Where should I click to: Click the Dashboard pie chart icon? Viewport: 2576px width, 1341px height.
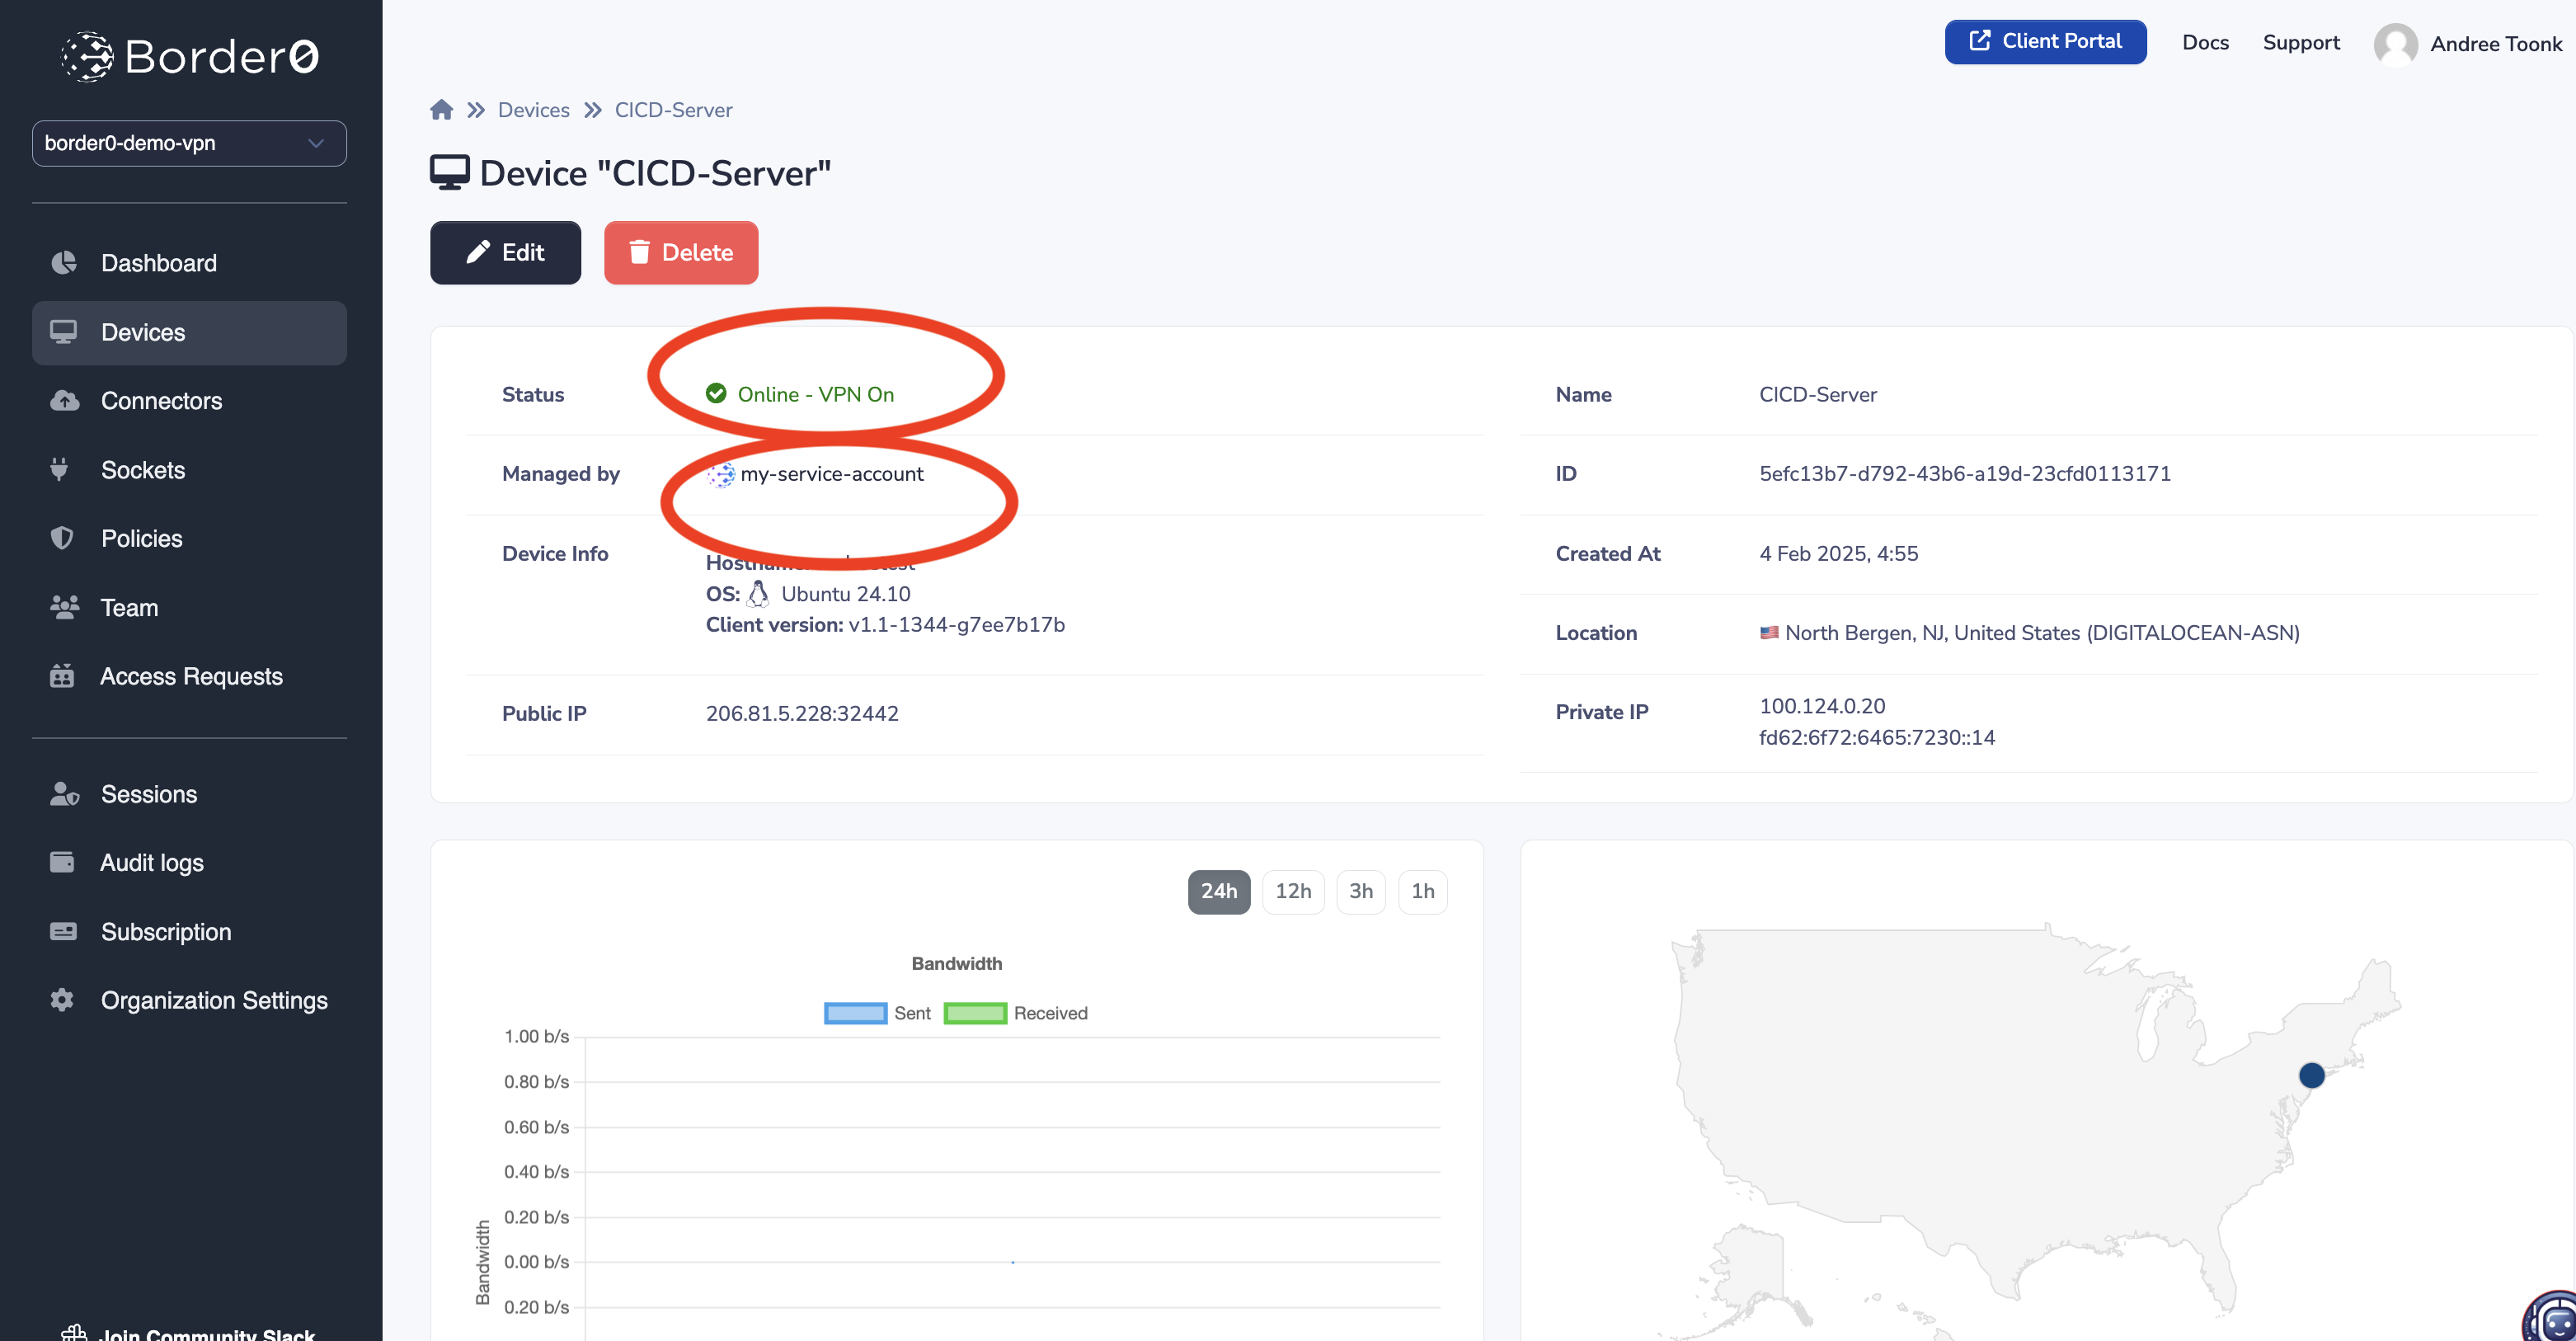pos(63,262)
